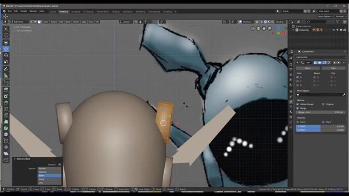Switch to the Sculpting workspace tab
Viewport: 349px width, 196px height.
[x=75, y=11]
